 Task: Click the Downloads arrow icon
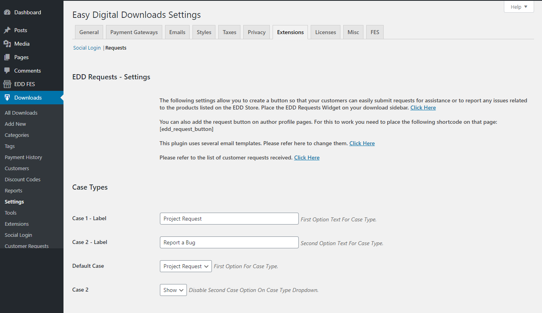7,98
